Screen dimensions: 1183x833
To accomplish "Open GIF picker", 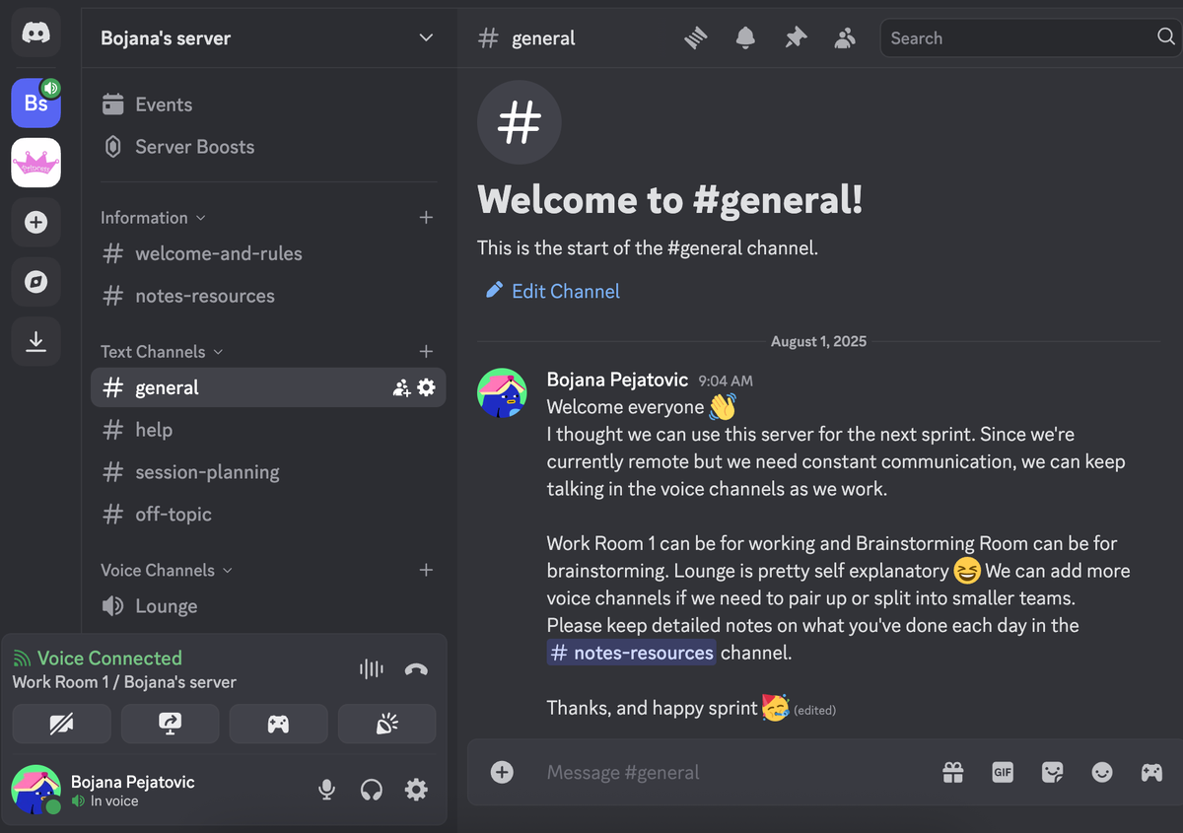I will (x=1003, y=772).
